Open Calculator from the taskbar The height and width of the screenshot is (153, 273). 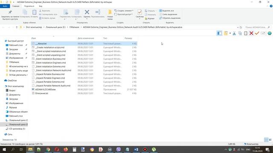[75, 149]
